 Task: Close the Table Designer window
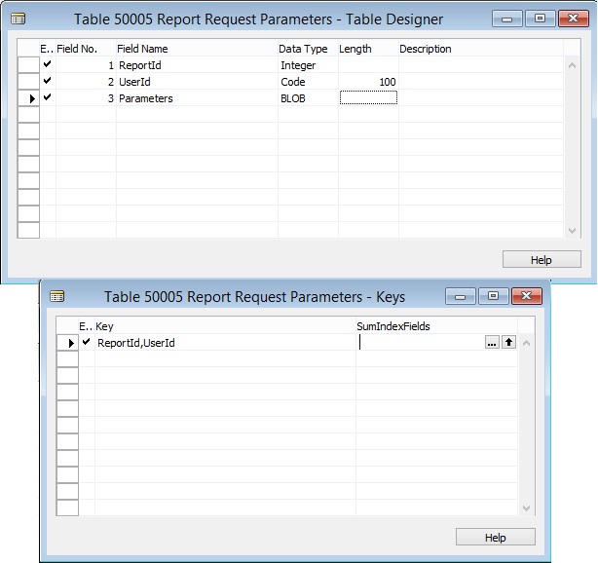tap(574, 19)
